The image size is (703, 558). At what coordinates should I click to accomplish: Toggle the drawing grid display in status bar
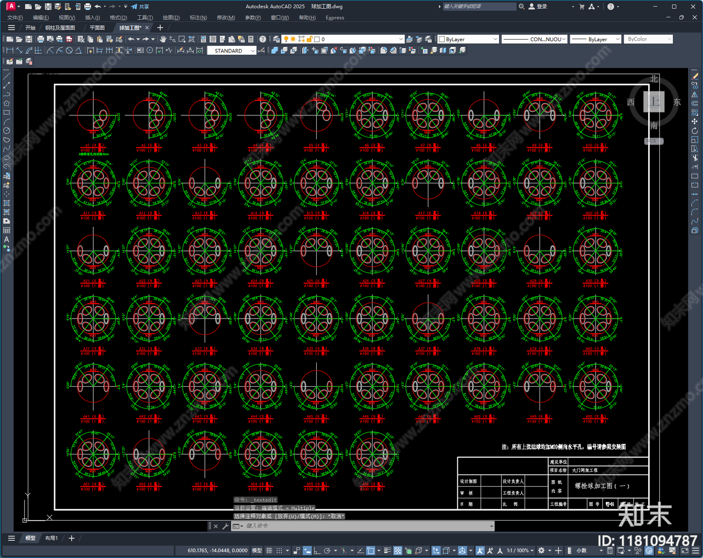(x=269, y=551)
